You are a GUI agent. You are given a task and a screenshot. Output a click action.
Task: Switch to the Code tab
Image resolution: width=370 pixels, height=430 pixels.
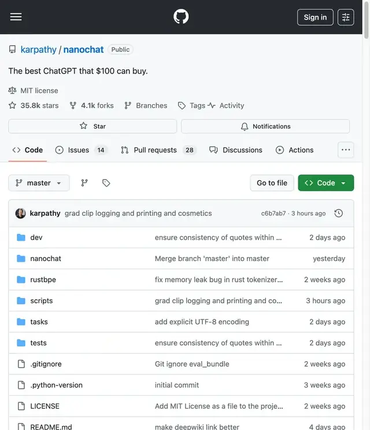28,150
